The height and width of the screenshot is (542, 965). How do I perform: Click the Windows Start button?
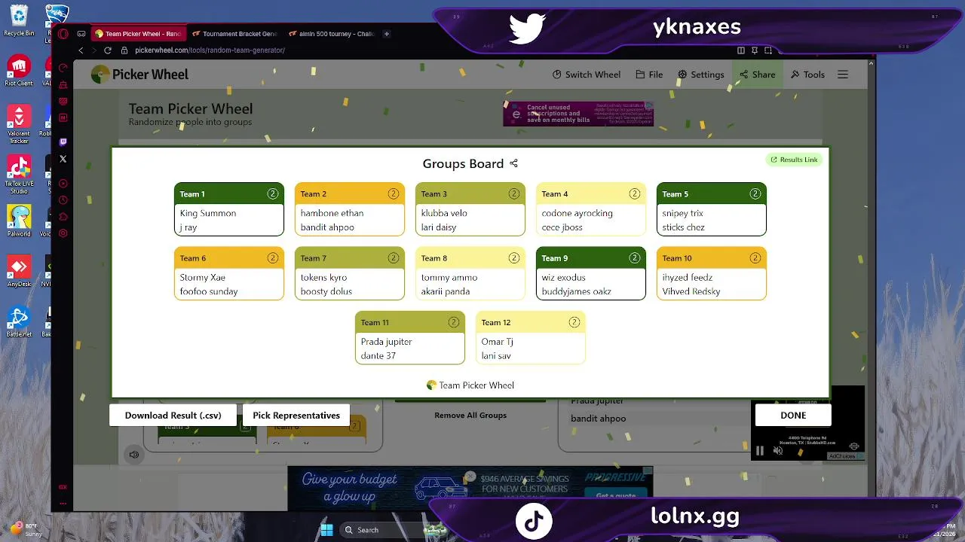click(326, 530)
